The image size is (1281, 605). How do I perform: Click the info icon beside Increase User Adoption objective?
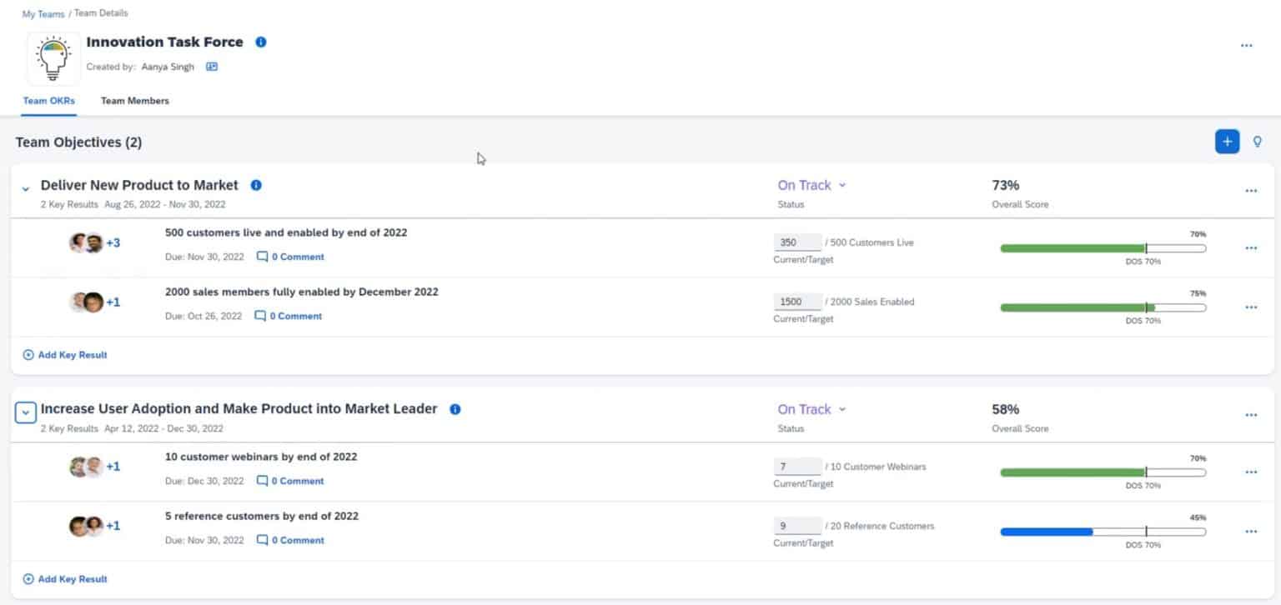coord(455,409)
